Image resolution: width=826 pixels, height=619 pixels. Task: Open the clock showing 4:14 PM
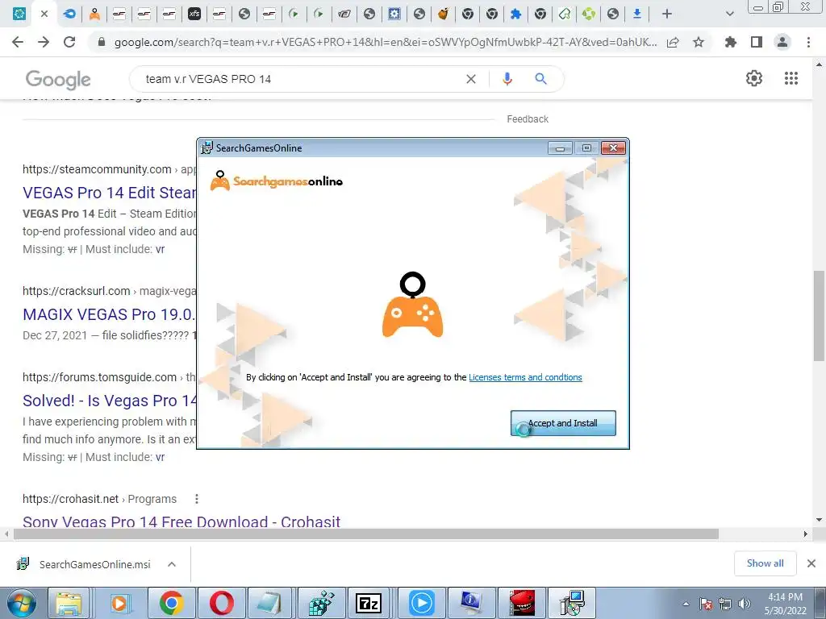click(785, 604)
